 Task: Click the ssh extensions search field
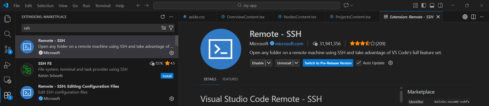coord(92,28)
